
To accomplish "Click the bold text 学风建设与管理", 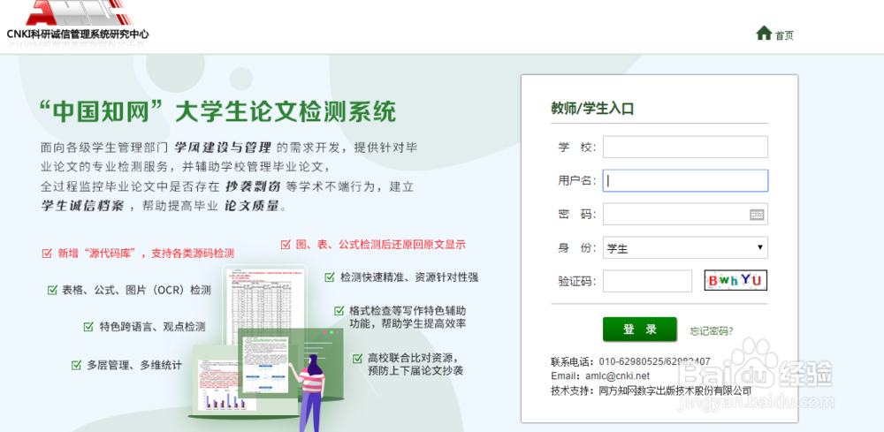I will click(223, 148).
